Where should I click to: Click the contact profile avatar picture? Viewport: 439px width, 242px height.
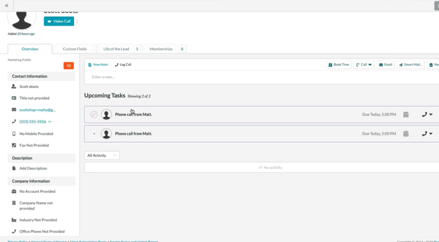tap(22, 18)
